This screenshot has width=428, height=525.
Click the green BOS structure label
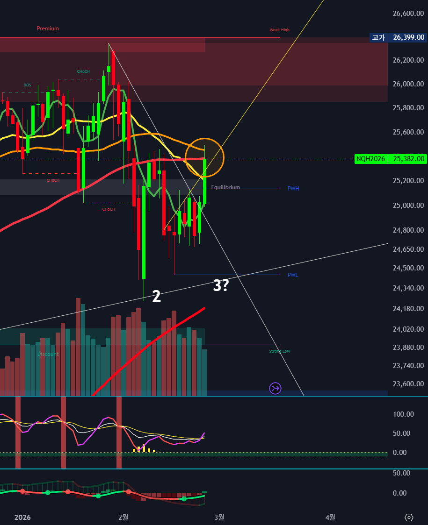(28, 85)
